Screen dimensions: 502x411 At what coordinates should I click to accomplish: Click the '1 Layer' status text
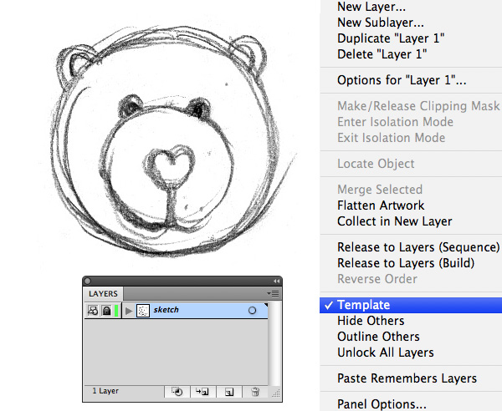tap(105, 391)
